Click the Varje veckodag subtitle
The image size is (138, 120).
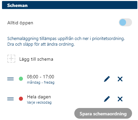tap(39, 102)
